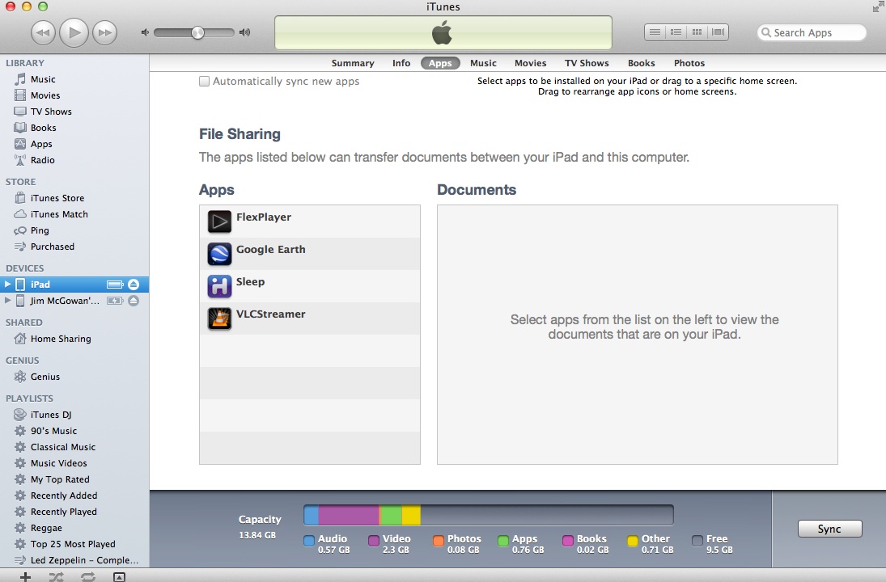
Task: Switch to the TV Shows device tab
Action: [x=587, y=63]
